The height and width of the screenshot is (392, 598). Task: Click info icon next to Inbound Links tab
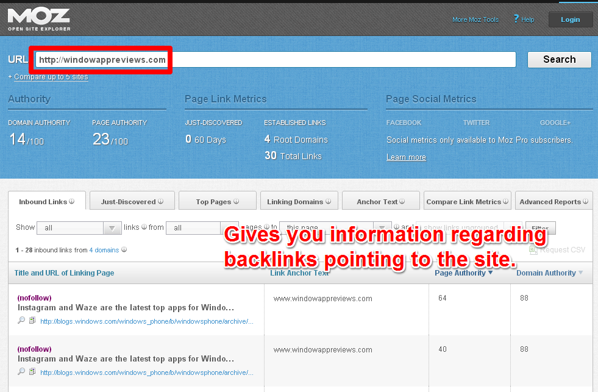tap(71, 202)
